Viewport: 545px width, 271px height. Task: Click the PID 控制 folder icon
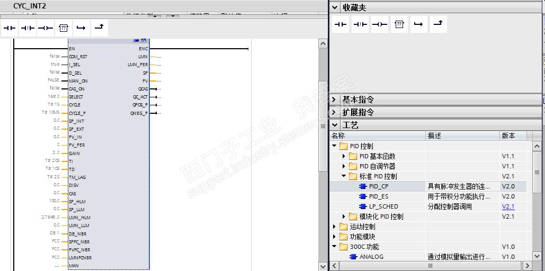pyautogui.click(x=343, y=146)
